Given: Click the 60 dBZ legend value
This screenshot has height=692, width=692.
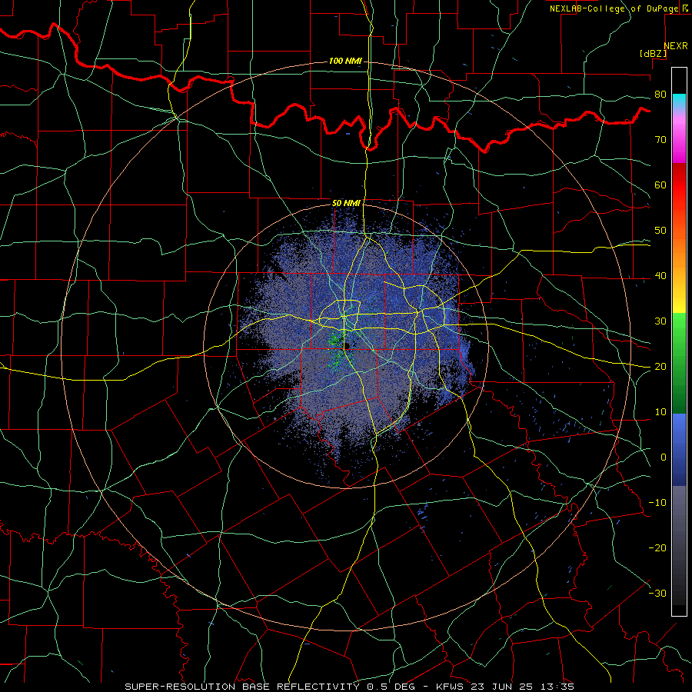Looking at the screenshot, I should 660,185.
